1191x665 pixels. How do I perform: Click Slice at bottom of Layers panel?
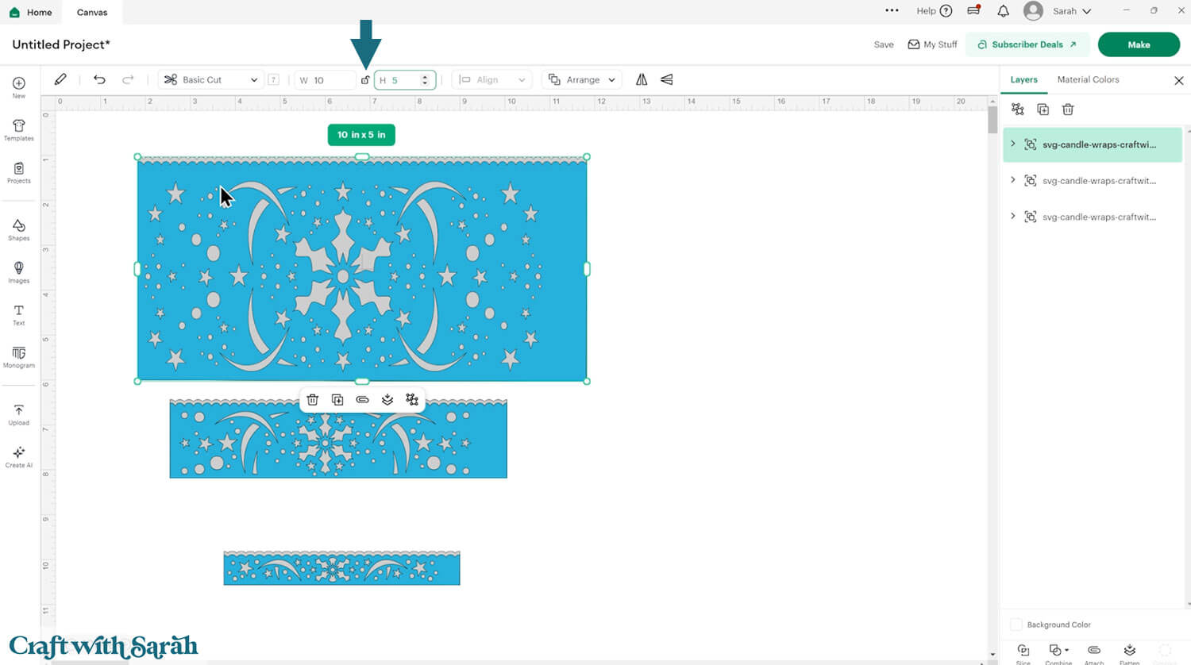click(1023, 654)
